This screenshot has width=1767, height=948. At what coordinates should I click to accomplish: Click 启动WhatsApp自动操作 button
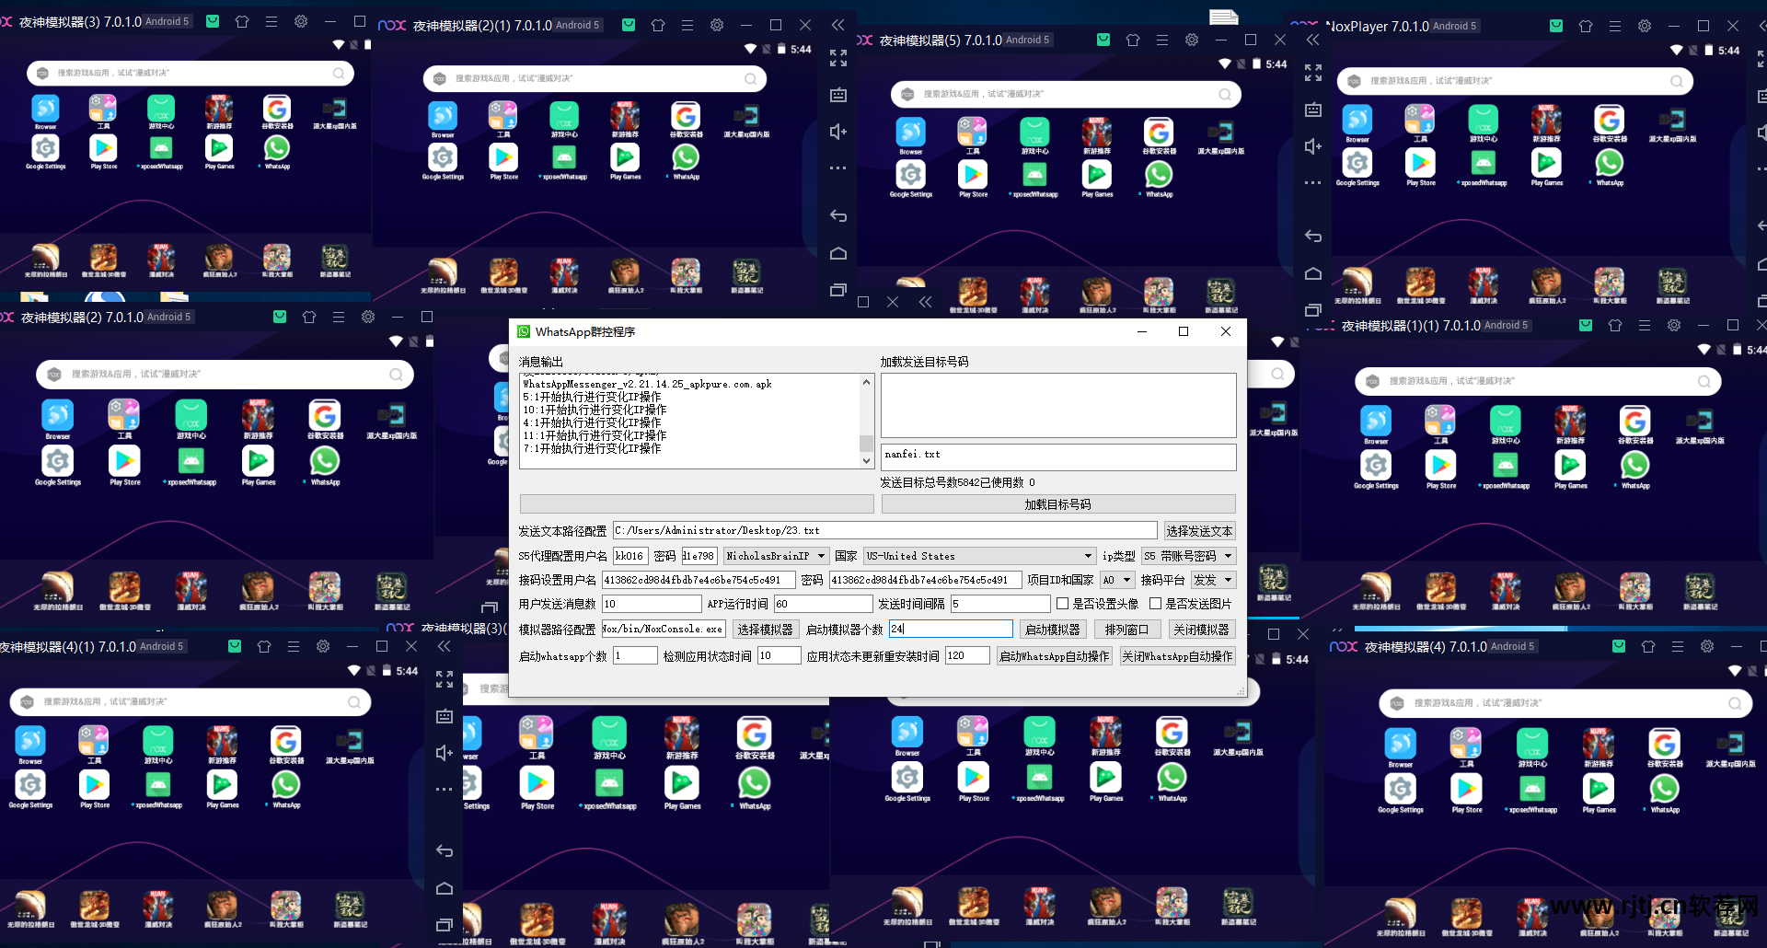pos(1055,656)
